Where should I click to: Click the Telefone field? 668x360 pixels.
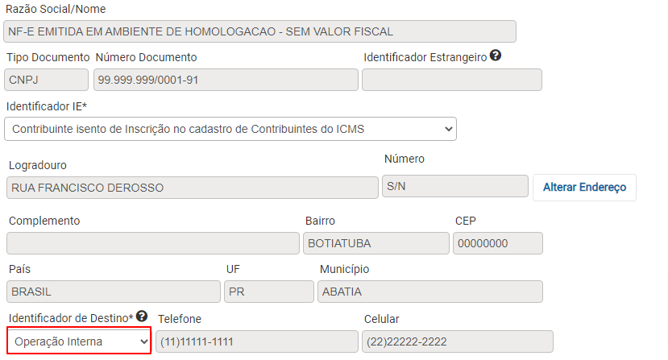tap(257, 341)
